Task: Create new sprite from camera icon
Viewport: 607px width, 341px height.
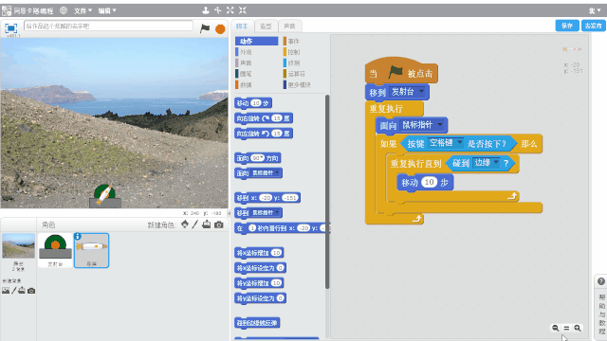Action: (219, 224)
